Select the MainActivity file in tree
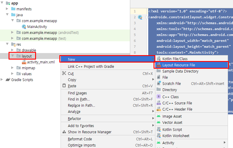The height and width of the screenshot is (148, 233). point(37,27)
